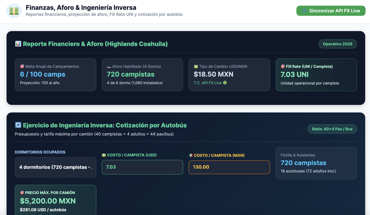Click the Tipo de Cambio USD/MXN label
This screenshot has width=370, height=215.
(223, 67)
